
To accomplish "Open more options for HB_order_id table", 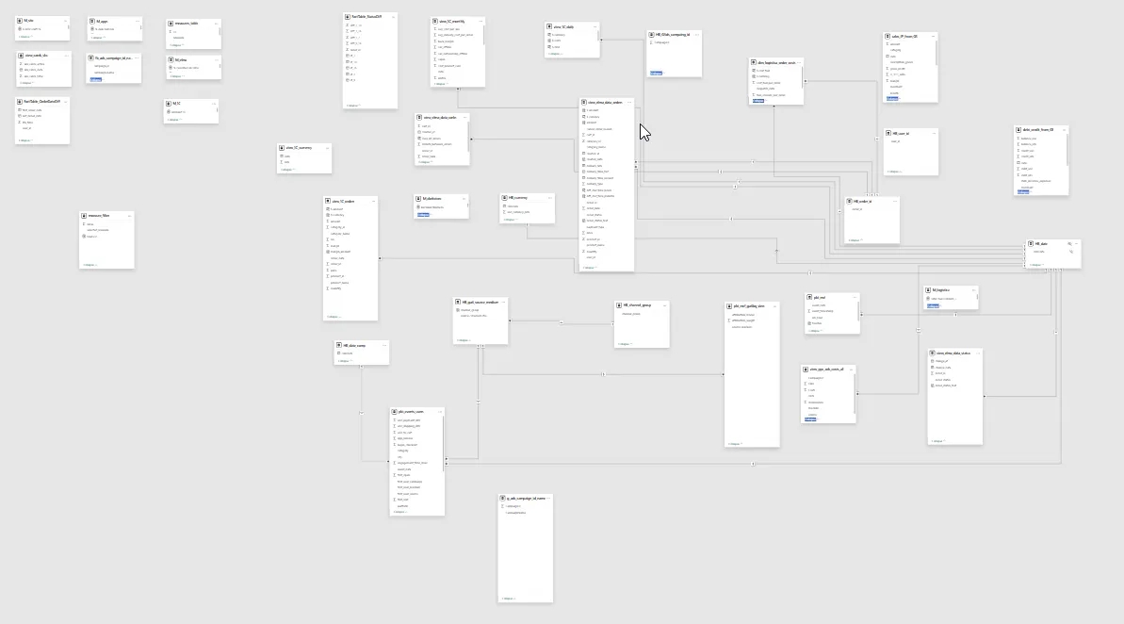I will pos(895,202).
